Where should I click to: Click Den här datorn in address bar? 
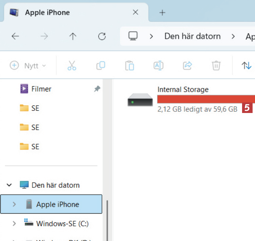192,37
